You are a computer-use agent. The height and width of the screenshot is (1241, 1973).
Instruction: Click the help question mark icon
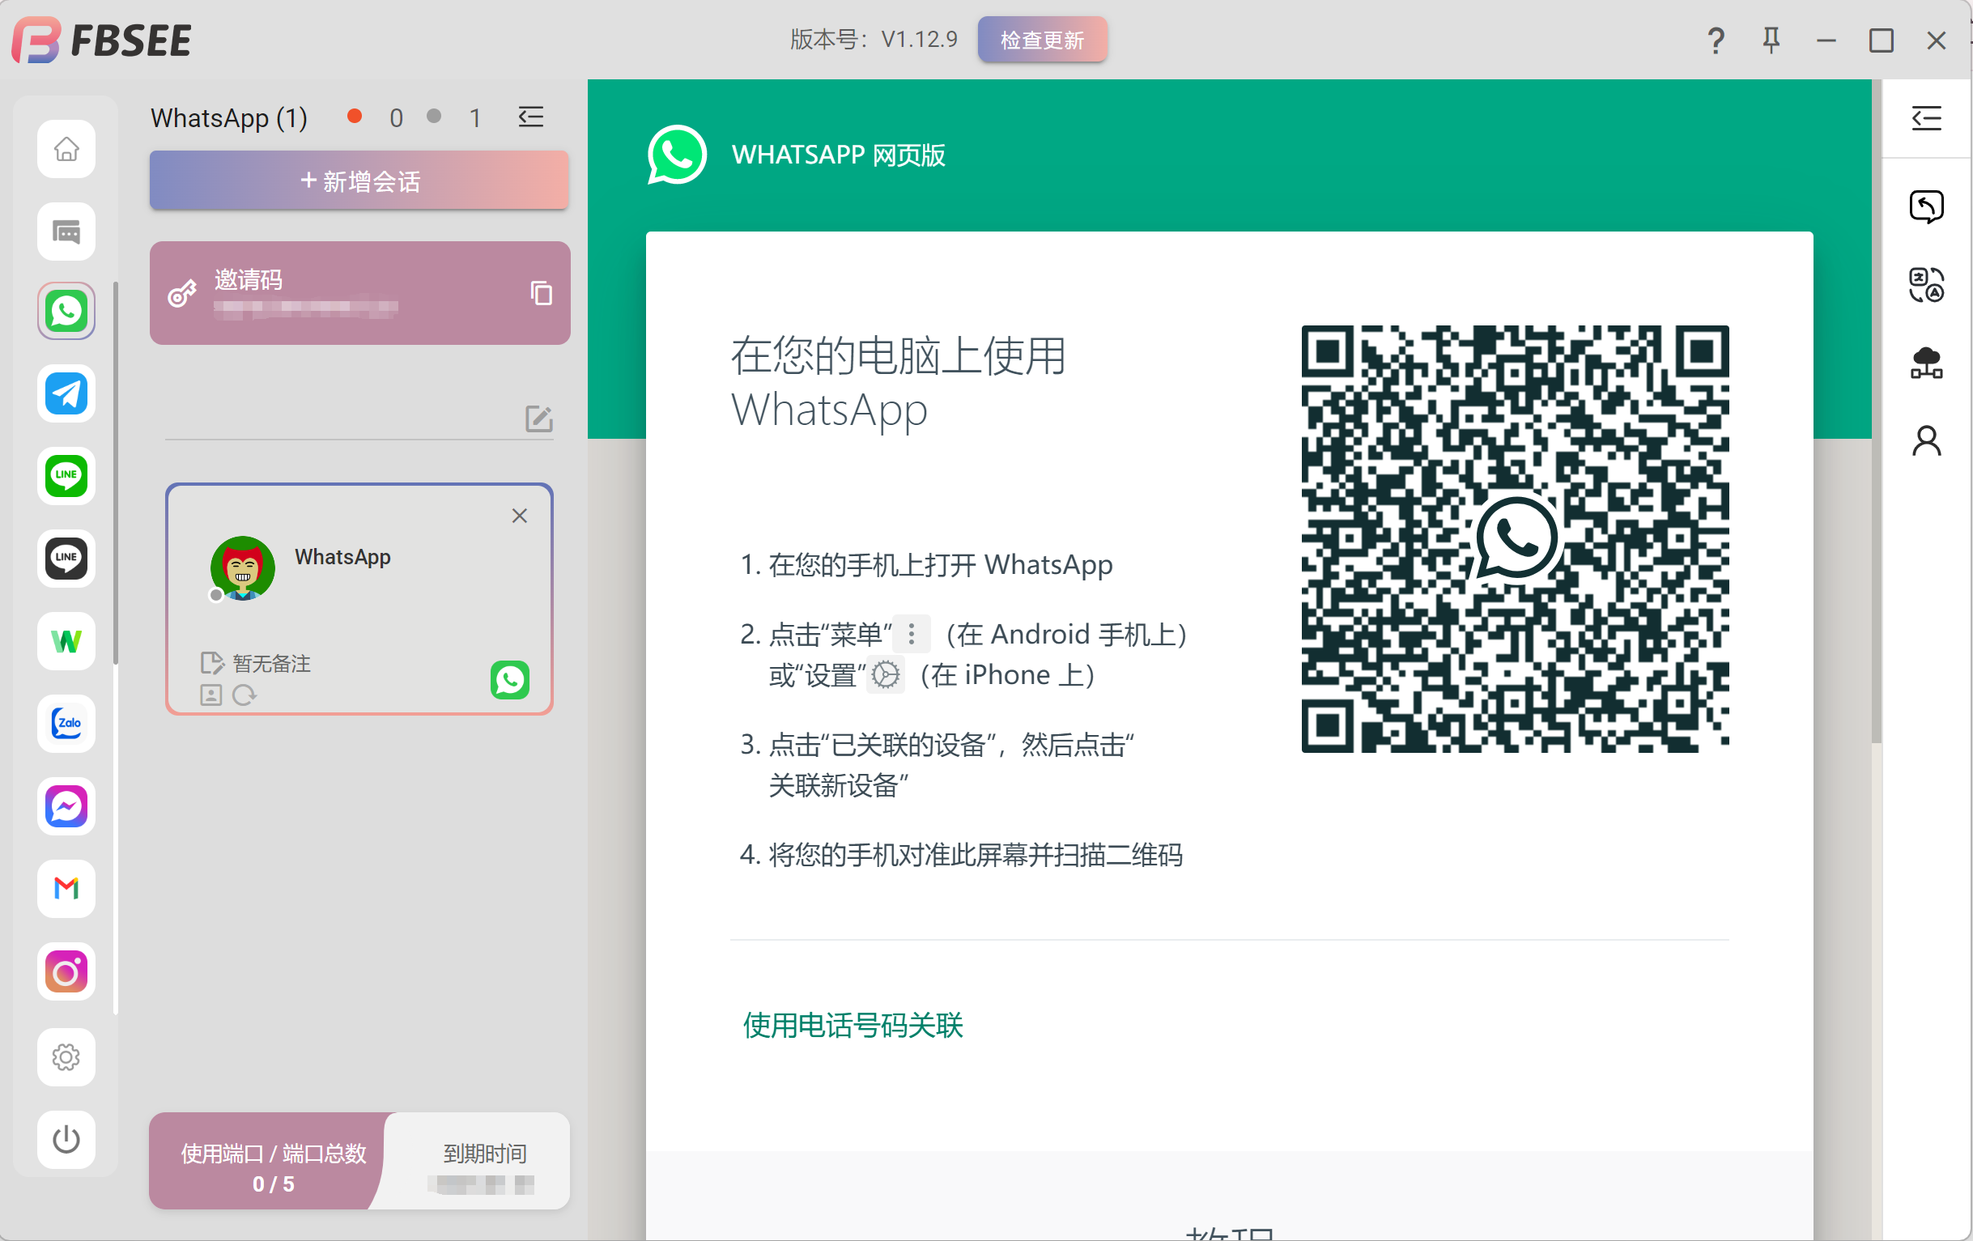point(1716,40)
